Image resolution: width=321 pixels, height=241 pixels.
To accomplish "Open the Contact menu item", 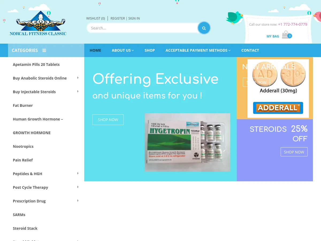I will (250, 50).
